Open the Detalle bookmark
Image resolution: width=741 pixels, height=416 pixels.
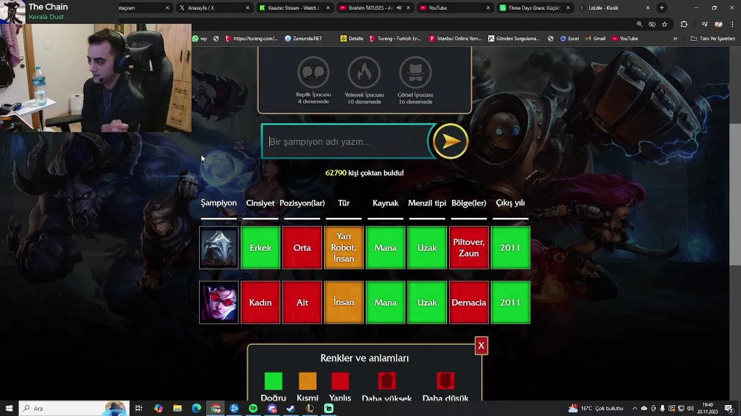click(352, 39)
